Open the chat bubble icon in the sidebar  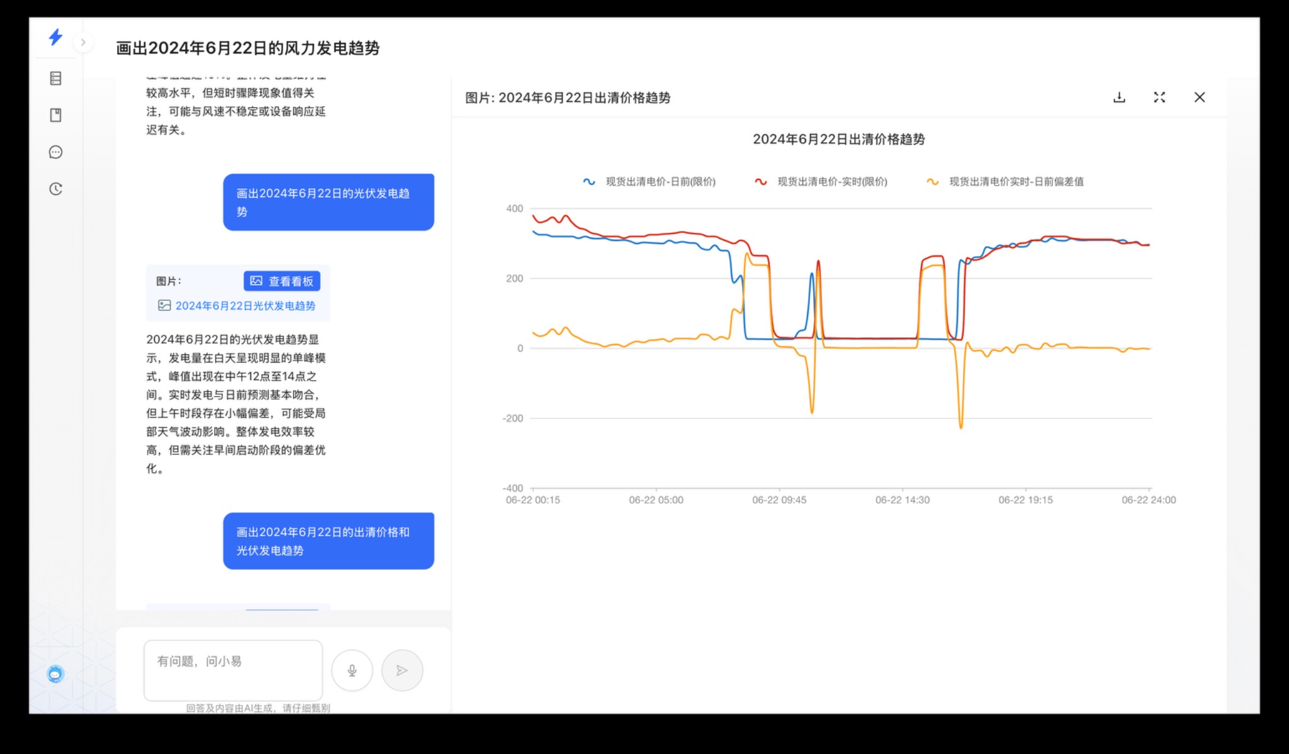tap(55, 152)
